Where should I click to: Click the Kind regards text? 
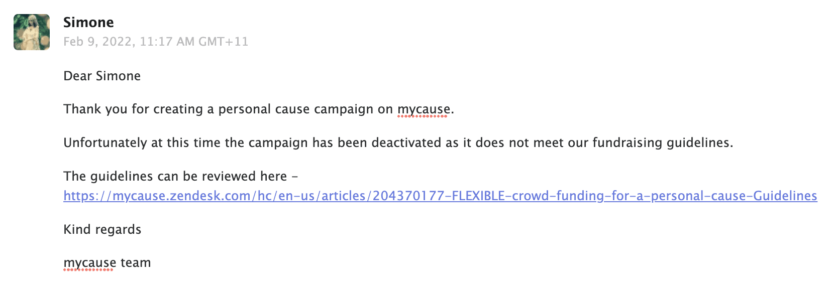102,230
